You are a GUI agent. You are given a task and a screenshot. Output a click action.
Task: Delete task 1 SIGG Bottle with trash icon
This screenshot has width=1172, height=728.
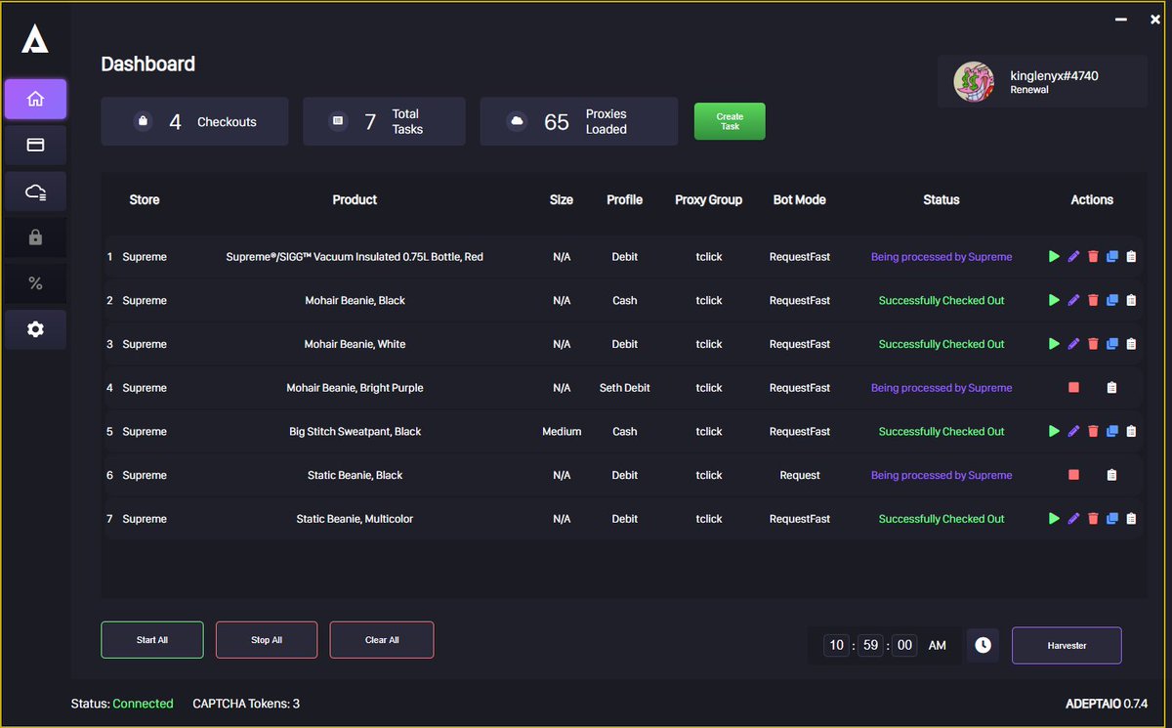tap(1093, 257)
